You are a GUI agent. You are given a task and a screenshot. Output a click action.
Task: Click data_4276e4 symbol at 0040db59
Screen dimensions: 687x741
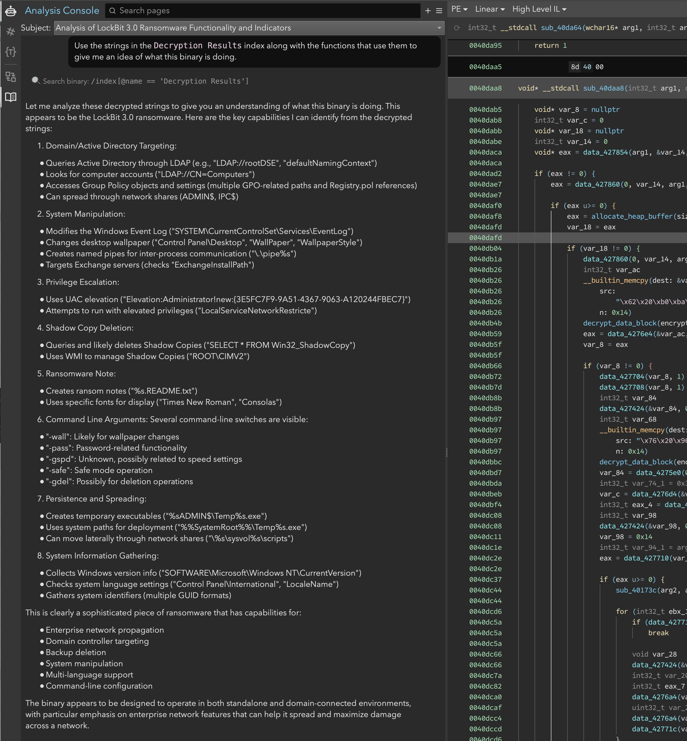pos(630,334)
